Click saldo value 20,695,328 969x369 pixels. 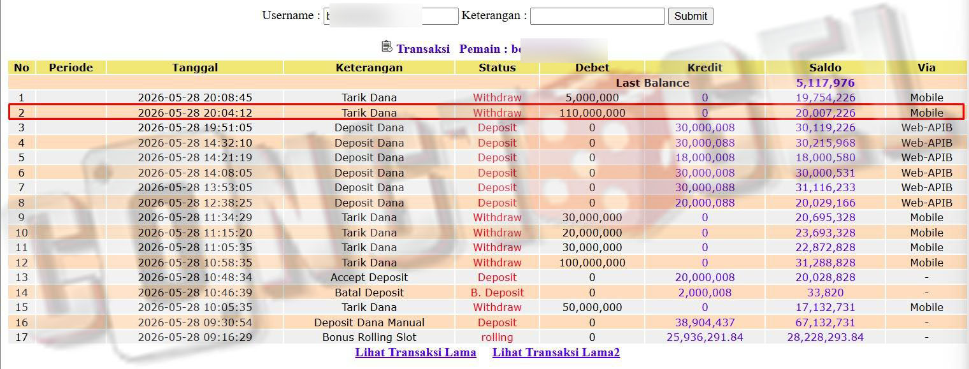tap(825, 217)
